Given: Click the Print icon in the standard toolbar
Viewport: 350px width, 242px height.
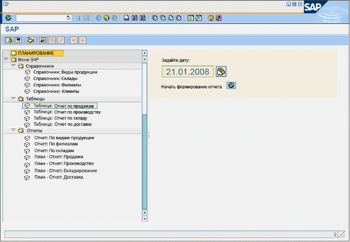Looking at the screenshot, I should 127,18.
